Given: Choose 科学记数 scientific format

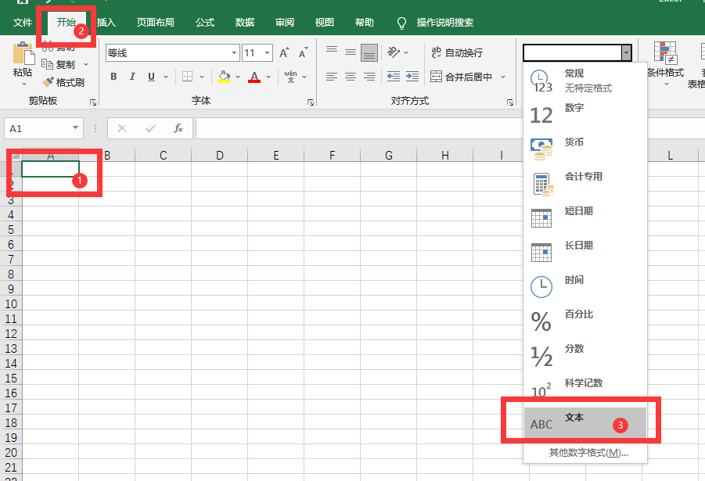Looking at the screenshot, I should click(585, 389).
